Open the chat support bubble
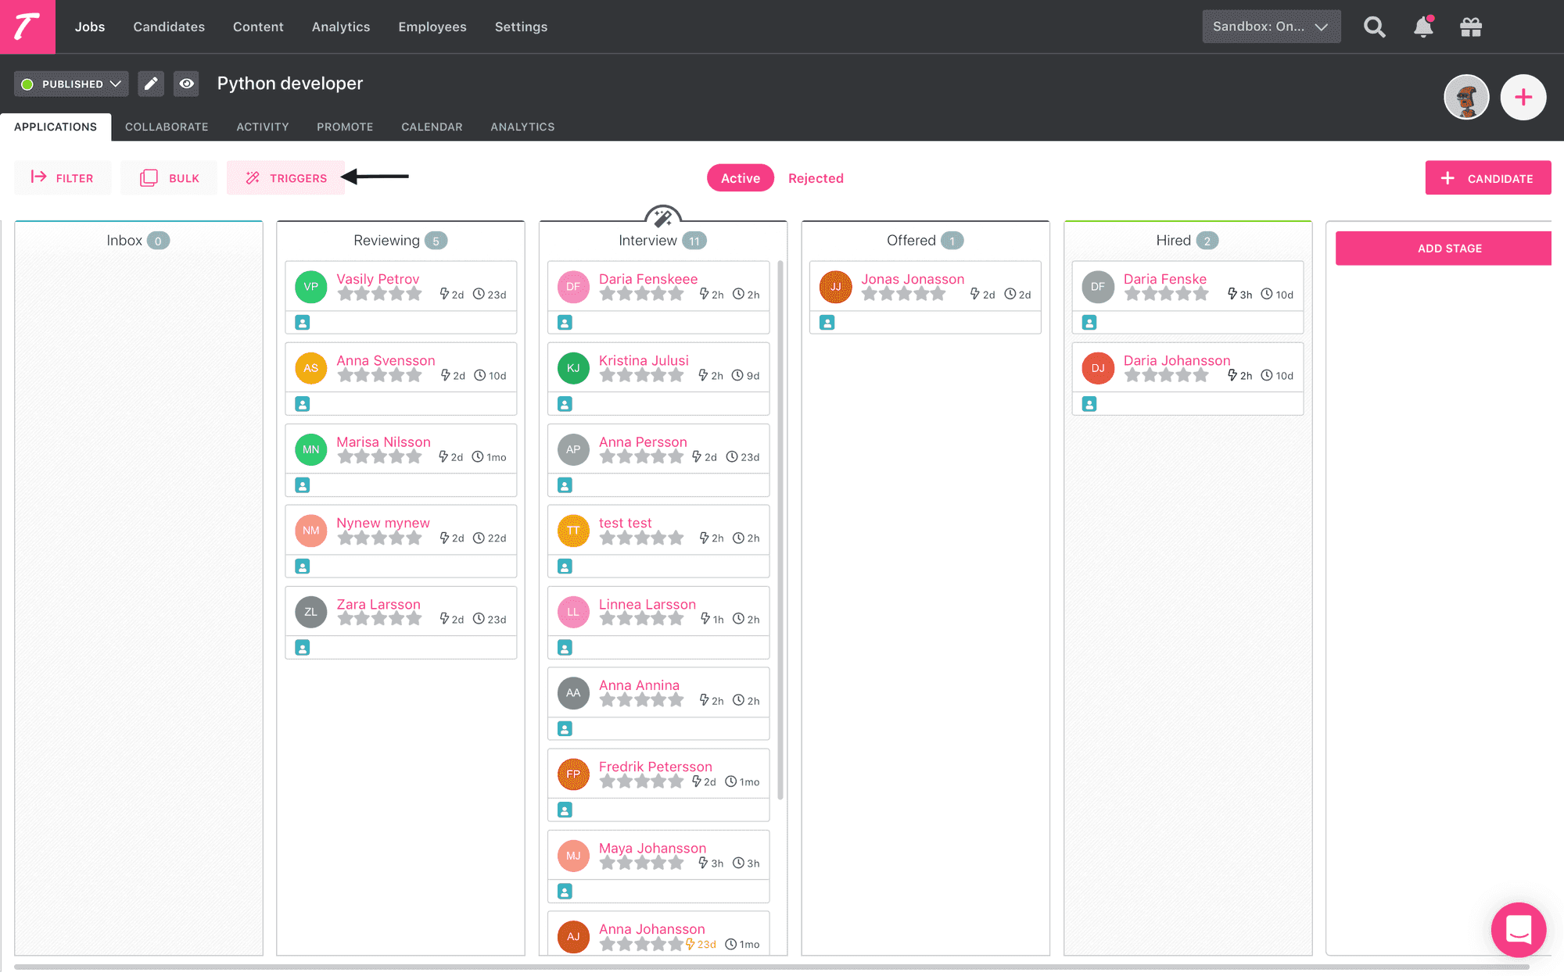Viewport: 1564px width, 976px height. coord(1519,930)
